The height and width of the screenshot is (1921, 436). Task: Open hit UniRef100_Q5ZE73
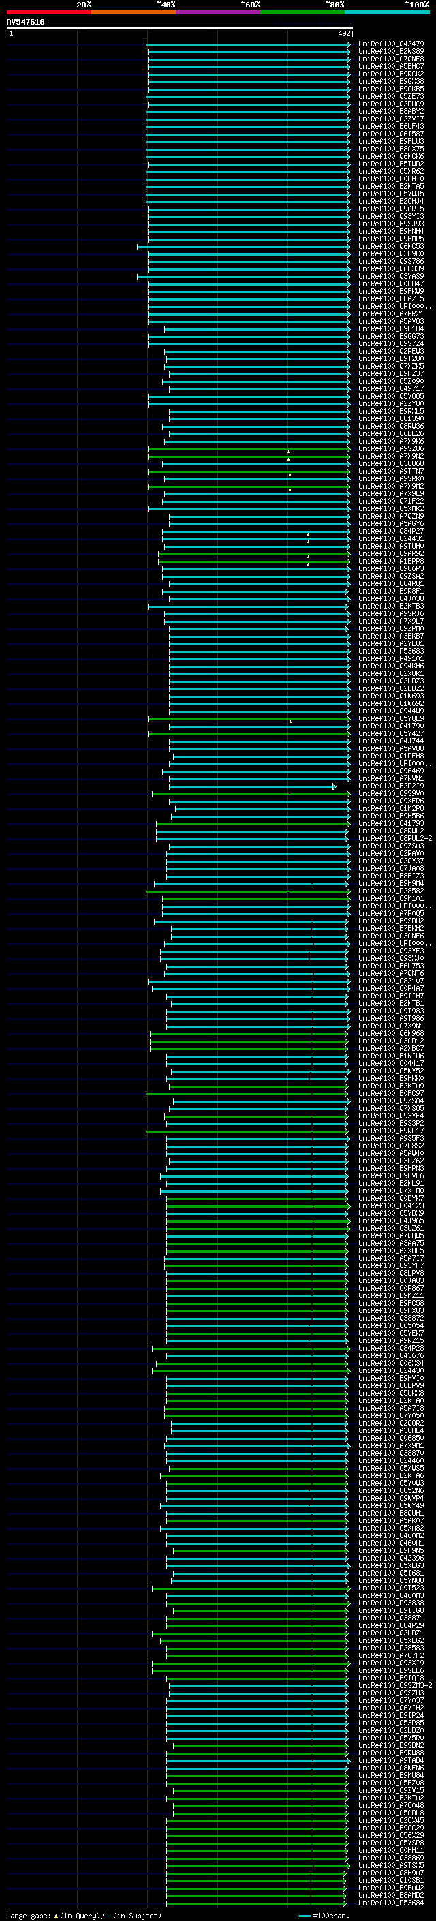click(x=391, y=96)
